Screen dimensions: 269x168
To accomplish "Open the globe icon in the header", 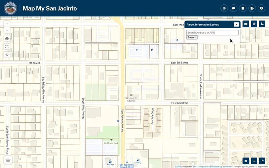I will pos(224,8).
